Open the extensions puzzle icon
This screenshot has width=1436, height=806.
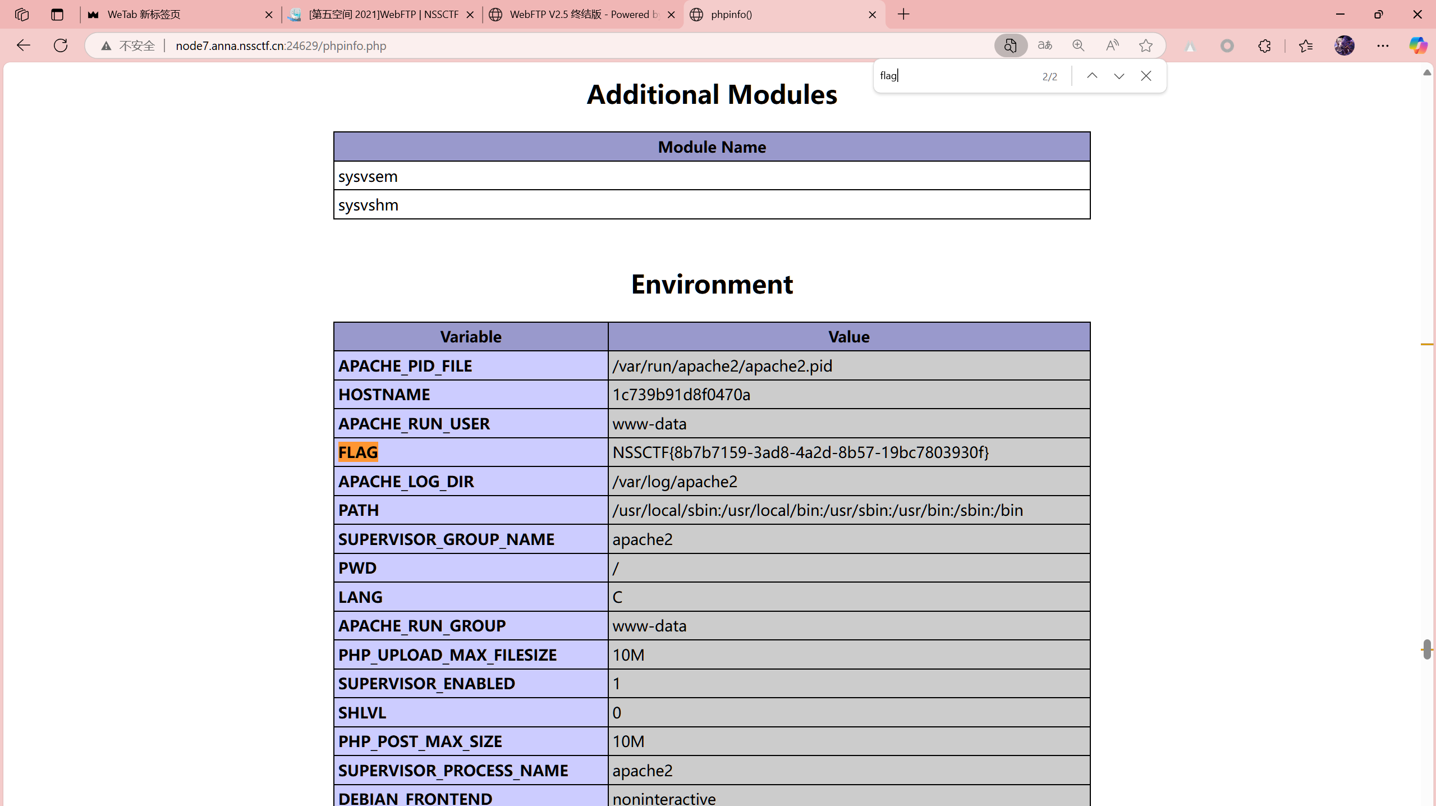1264,45
